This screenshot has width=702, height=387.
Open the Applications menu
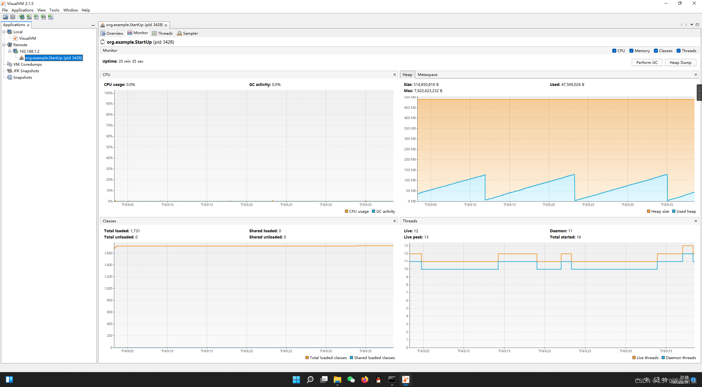pyautogui.click(x=22, y=10)
